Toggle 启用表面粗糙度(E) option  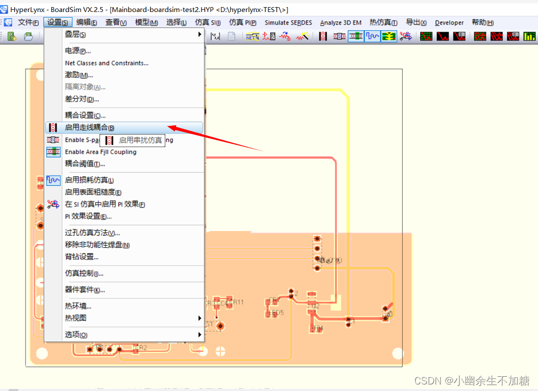(x=124, y=192)
